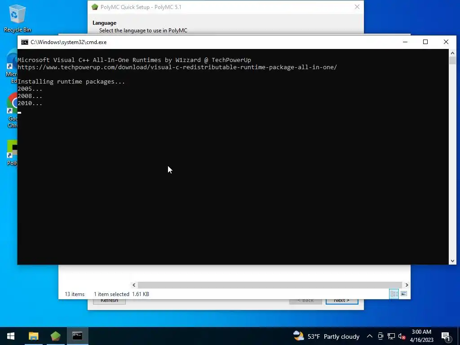Open the notification center icon

[446, 336]
